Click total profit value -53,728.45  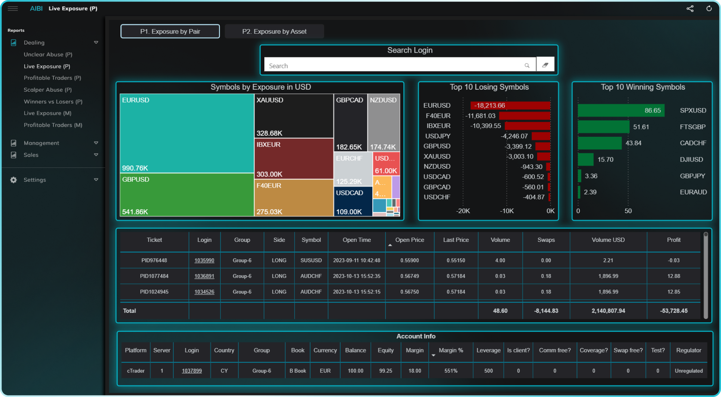(674, 311)
